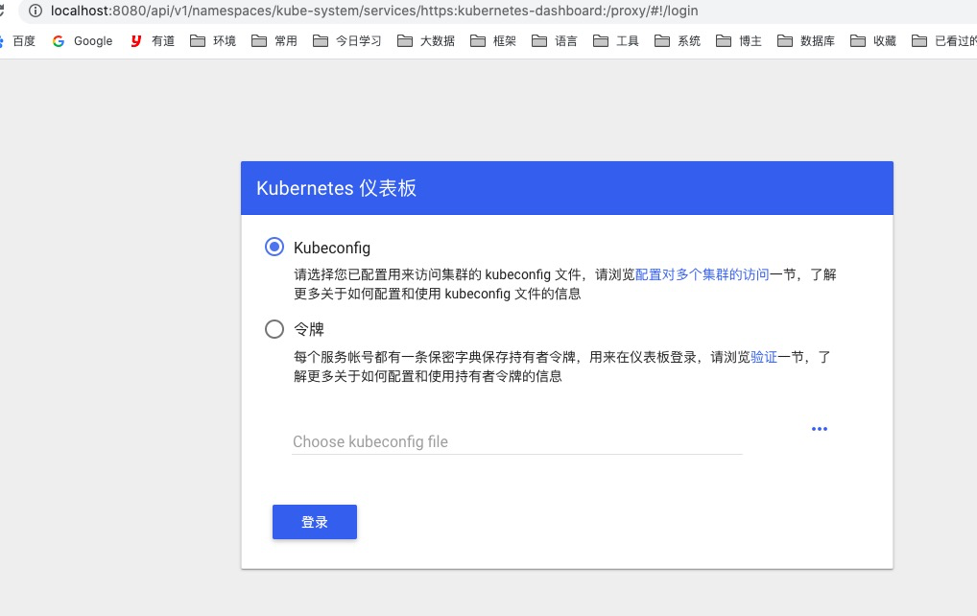Focus the Choose kubeconfig file field
Screen dimensions: 977x616
click(x=517, y=441)
